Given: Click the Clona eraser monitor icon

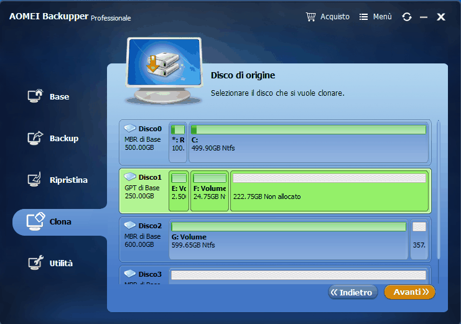Looking at the screenshot, I should [35, 221].
